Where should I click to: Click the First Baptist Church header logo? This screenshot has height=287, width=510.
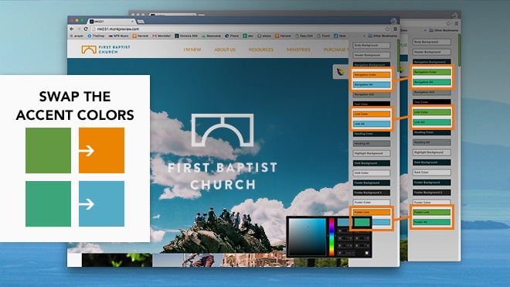[x=106, y=50]
